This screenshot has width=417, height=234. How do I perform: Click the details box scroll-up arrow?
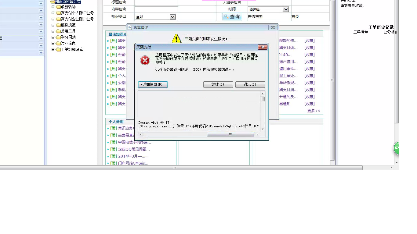(262, 94)
